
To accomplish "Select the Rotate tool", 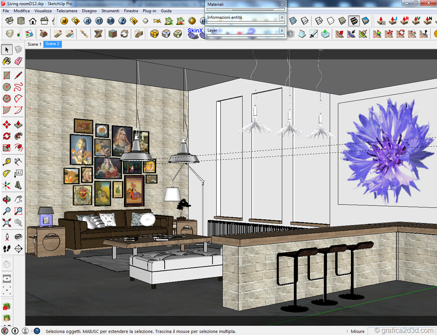I will (7, 136).
